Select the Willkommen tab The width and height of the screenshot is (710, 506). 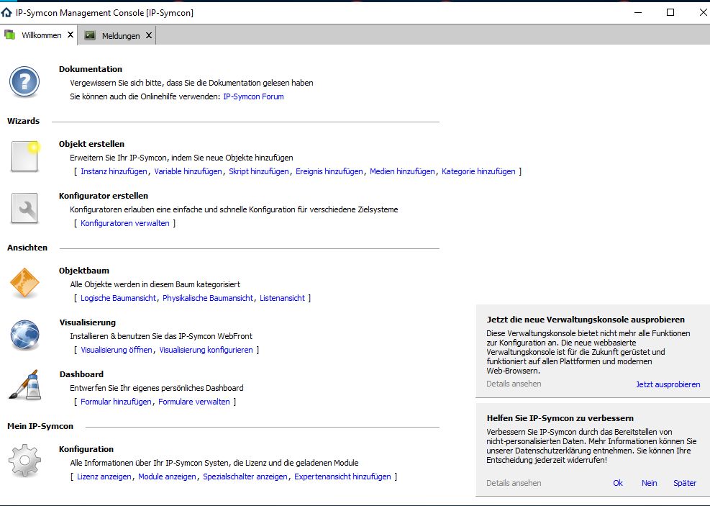click(41, 35)
